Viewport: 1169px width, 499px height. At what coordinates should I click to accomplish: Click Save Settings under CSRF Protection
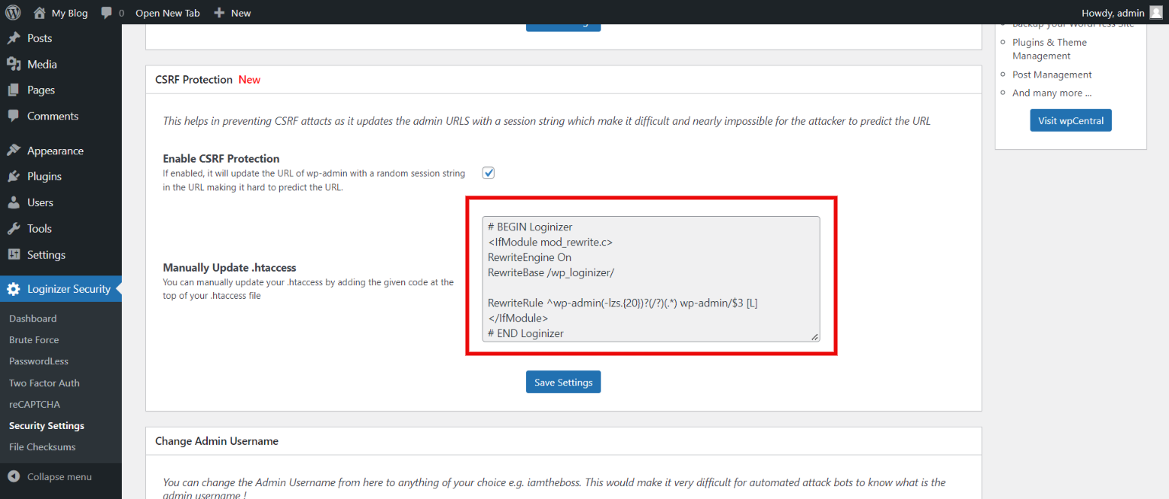click(x=563, y=382)
